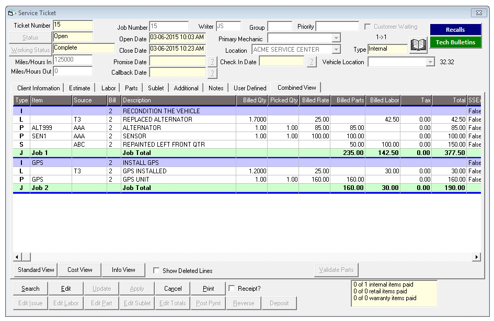The image size is (494, 321).
Task: Click the Writer field
Action: point(228,26)
